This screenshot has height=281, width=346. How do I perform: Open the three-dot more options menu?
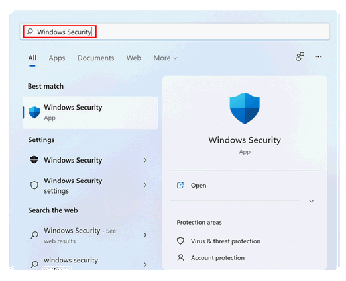pos(318,57)
